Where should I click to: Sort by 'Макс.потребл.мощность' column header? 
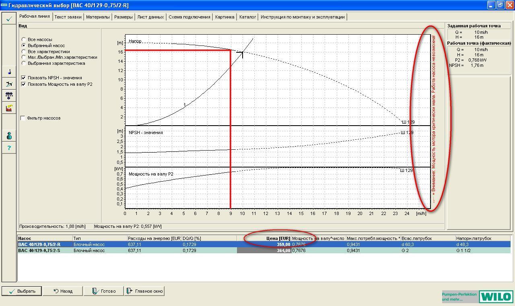tap(373, 238)
